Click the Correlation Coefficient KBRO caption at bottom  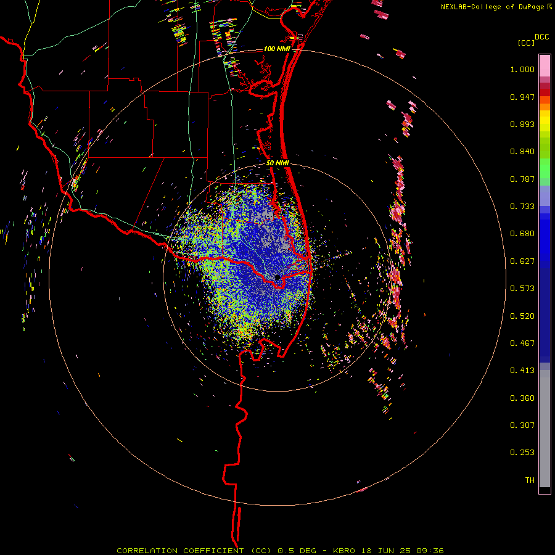point(280,551)
